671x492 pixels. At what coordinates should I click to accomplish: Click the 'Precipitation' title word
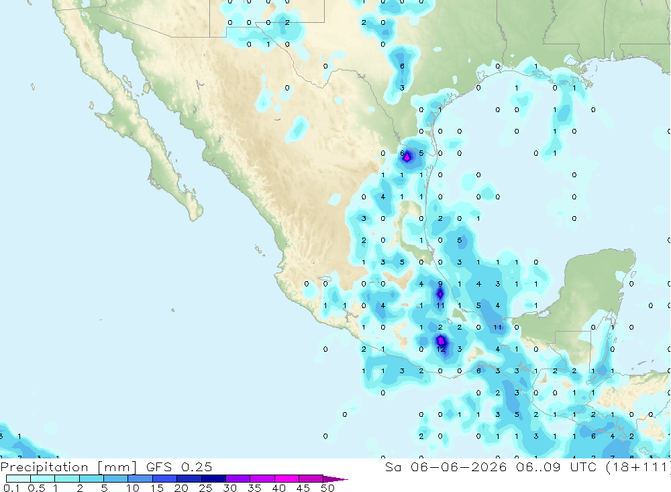(44, 467)
